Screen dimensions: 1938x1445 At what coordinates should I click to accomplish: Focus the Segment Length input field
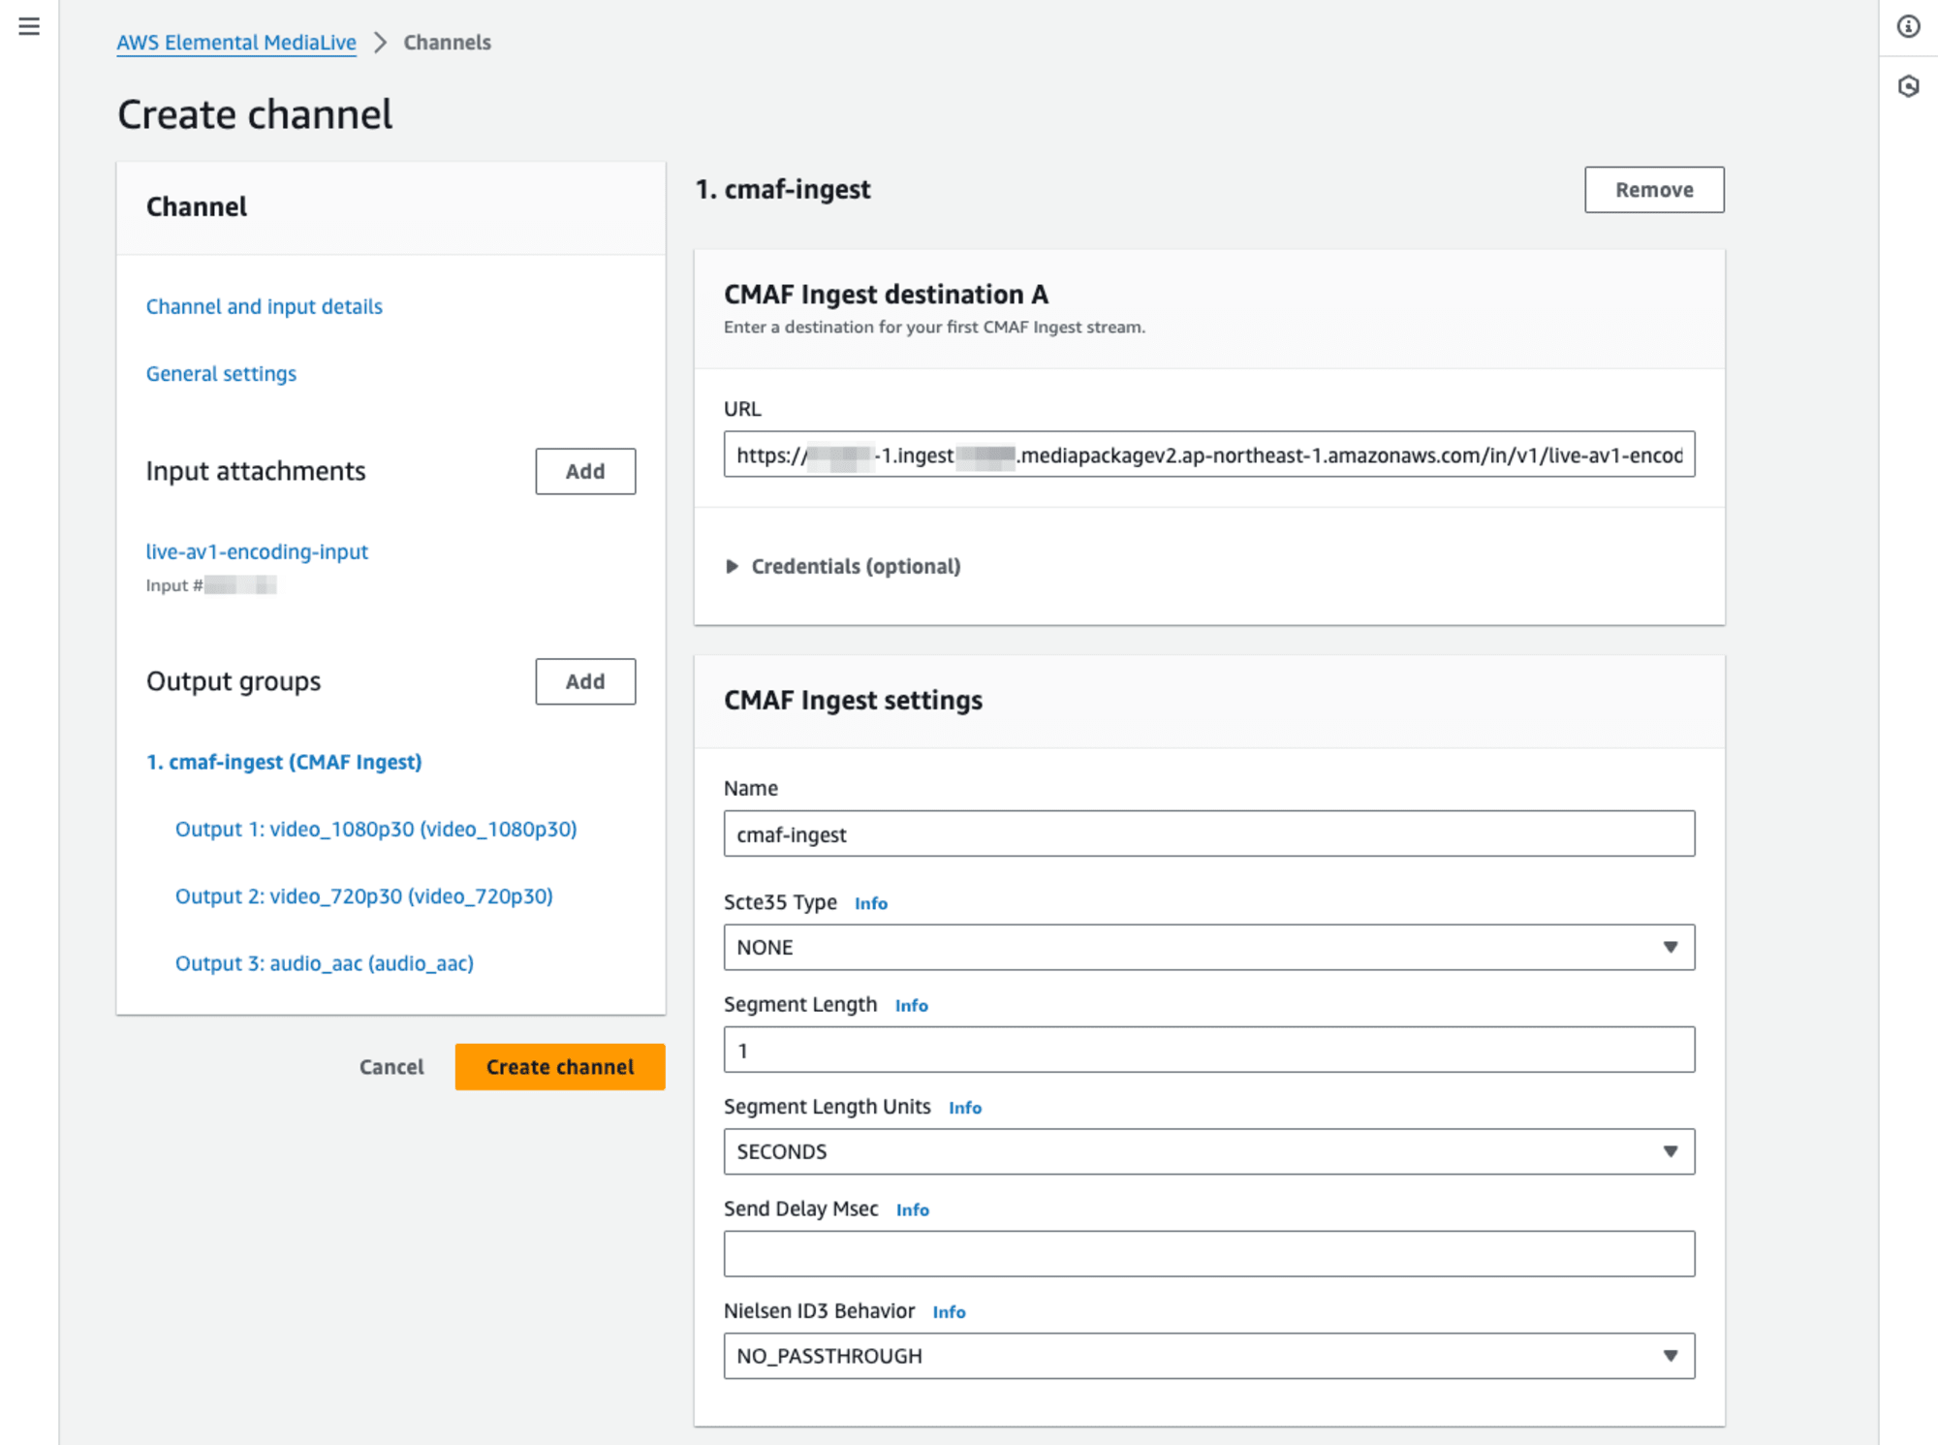pyautogui.click(x=1209, y=1050)
